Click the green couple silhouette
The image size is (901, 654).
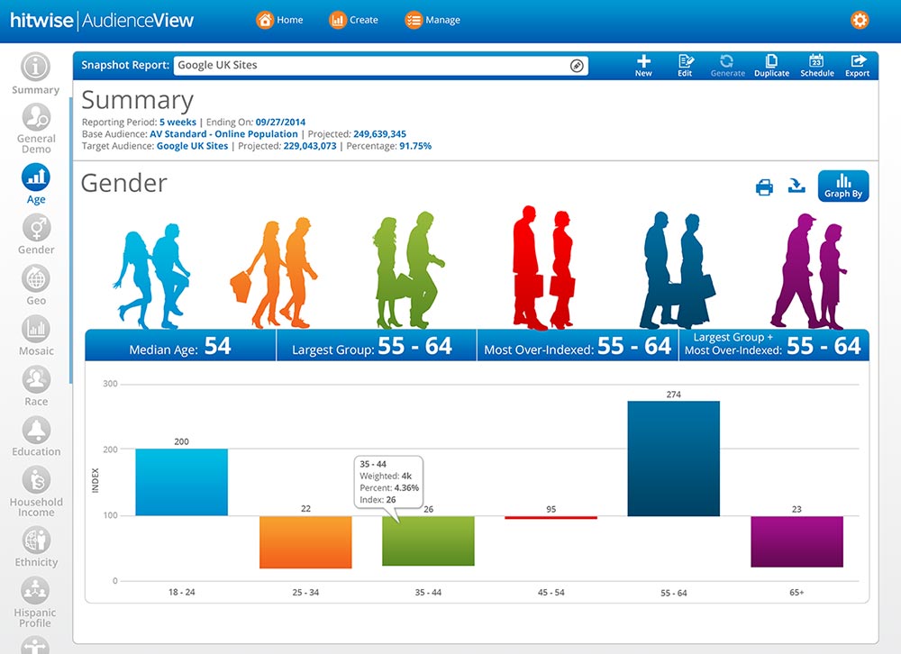pos(408,270)
